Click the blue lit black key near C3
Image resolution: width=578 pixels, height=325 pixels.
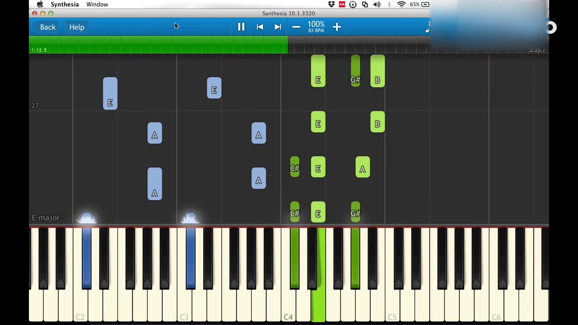pos(191,257)
